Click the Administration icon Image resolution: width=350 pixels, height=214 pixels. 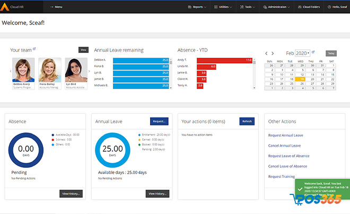[265, 7]
